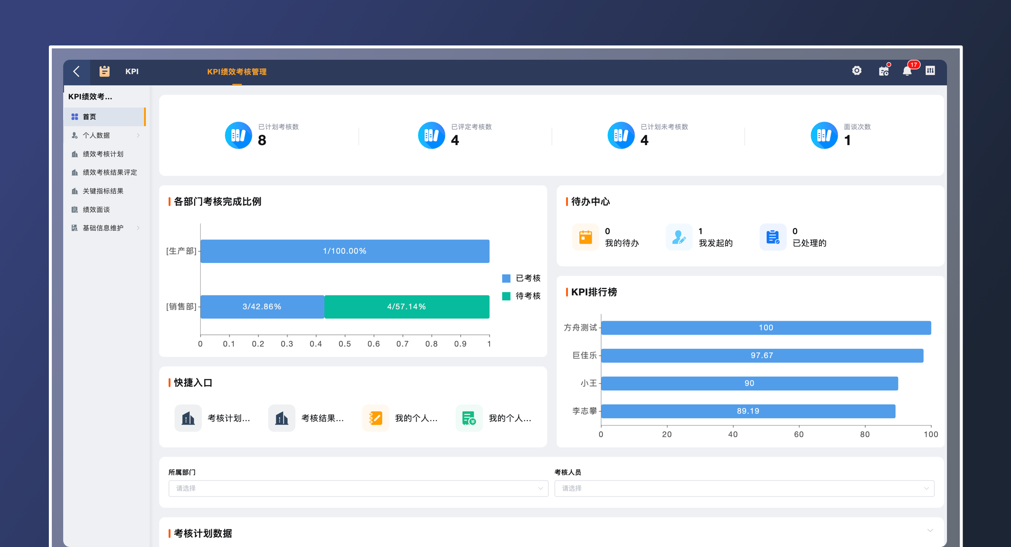Open the 考核计划 quick entry icon
The image size is (1011, 547).
coord(188,418)
